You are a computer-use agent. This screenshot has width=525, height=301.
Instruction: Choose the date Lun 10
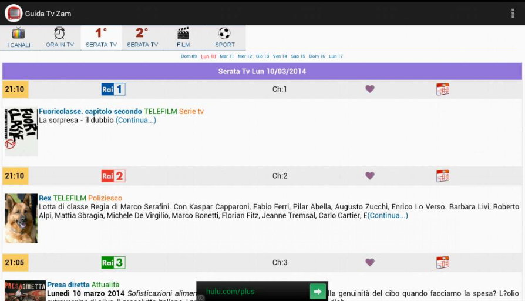pos(208,56)
